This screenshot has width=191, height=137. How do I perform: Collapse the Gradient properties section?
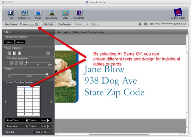point(8,58)
